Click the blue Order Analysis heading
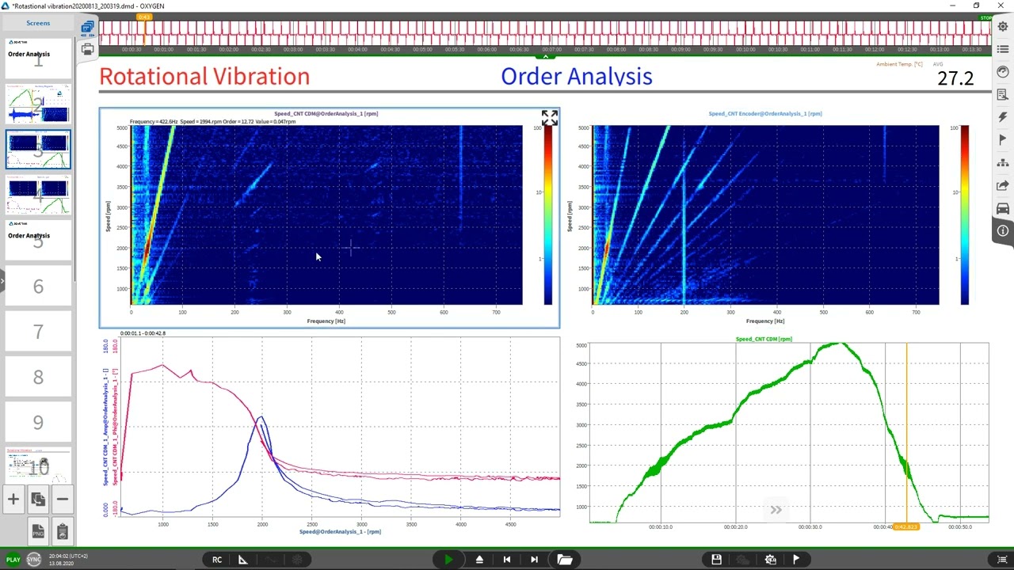Image resolution: width=1014 pixels, height=570 pixels. 576,77
